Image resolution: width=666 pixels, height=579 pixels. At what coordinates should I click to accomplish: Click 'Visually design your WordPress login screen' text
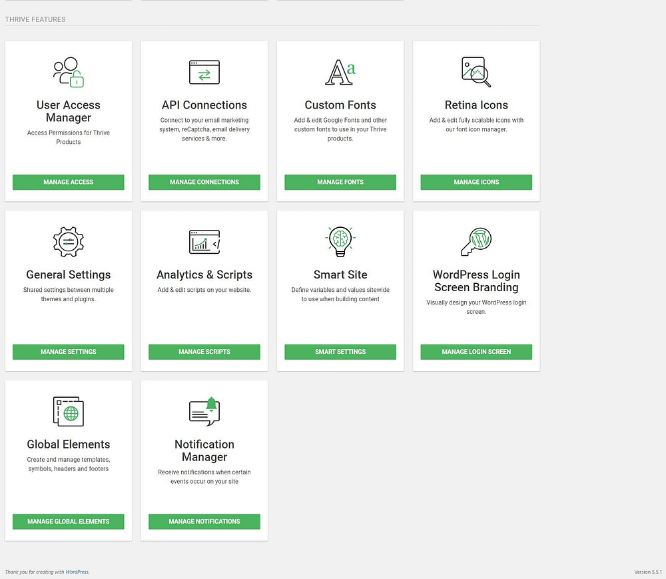click(476, 307)
